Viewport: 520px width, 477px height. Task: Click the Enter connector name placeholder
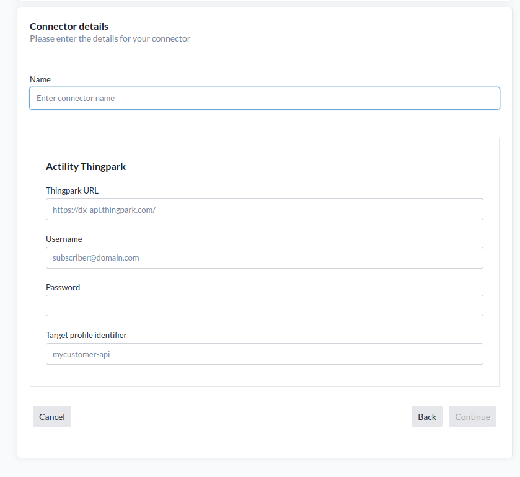74,98
